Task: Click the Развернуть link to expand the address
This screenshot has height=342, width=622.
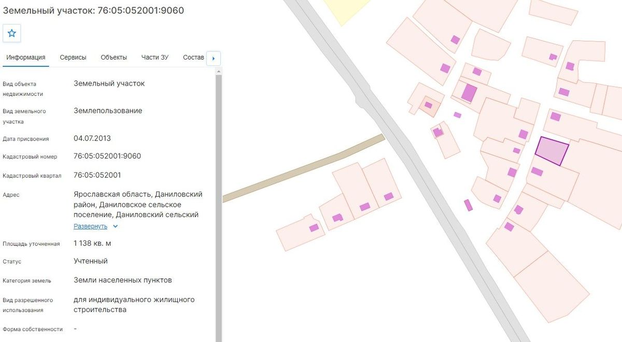Action: pos(91,226)
